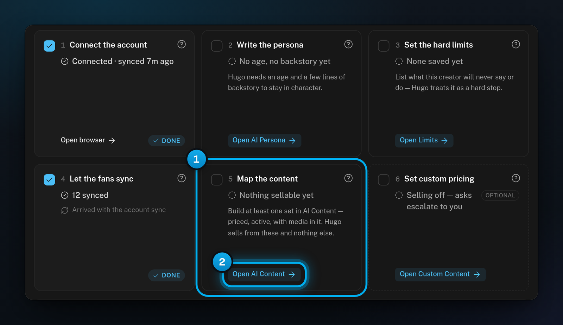Screen dimensions: 563x325
Task: Click dashed circle icon beside None saved yet
Action: 399,61
